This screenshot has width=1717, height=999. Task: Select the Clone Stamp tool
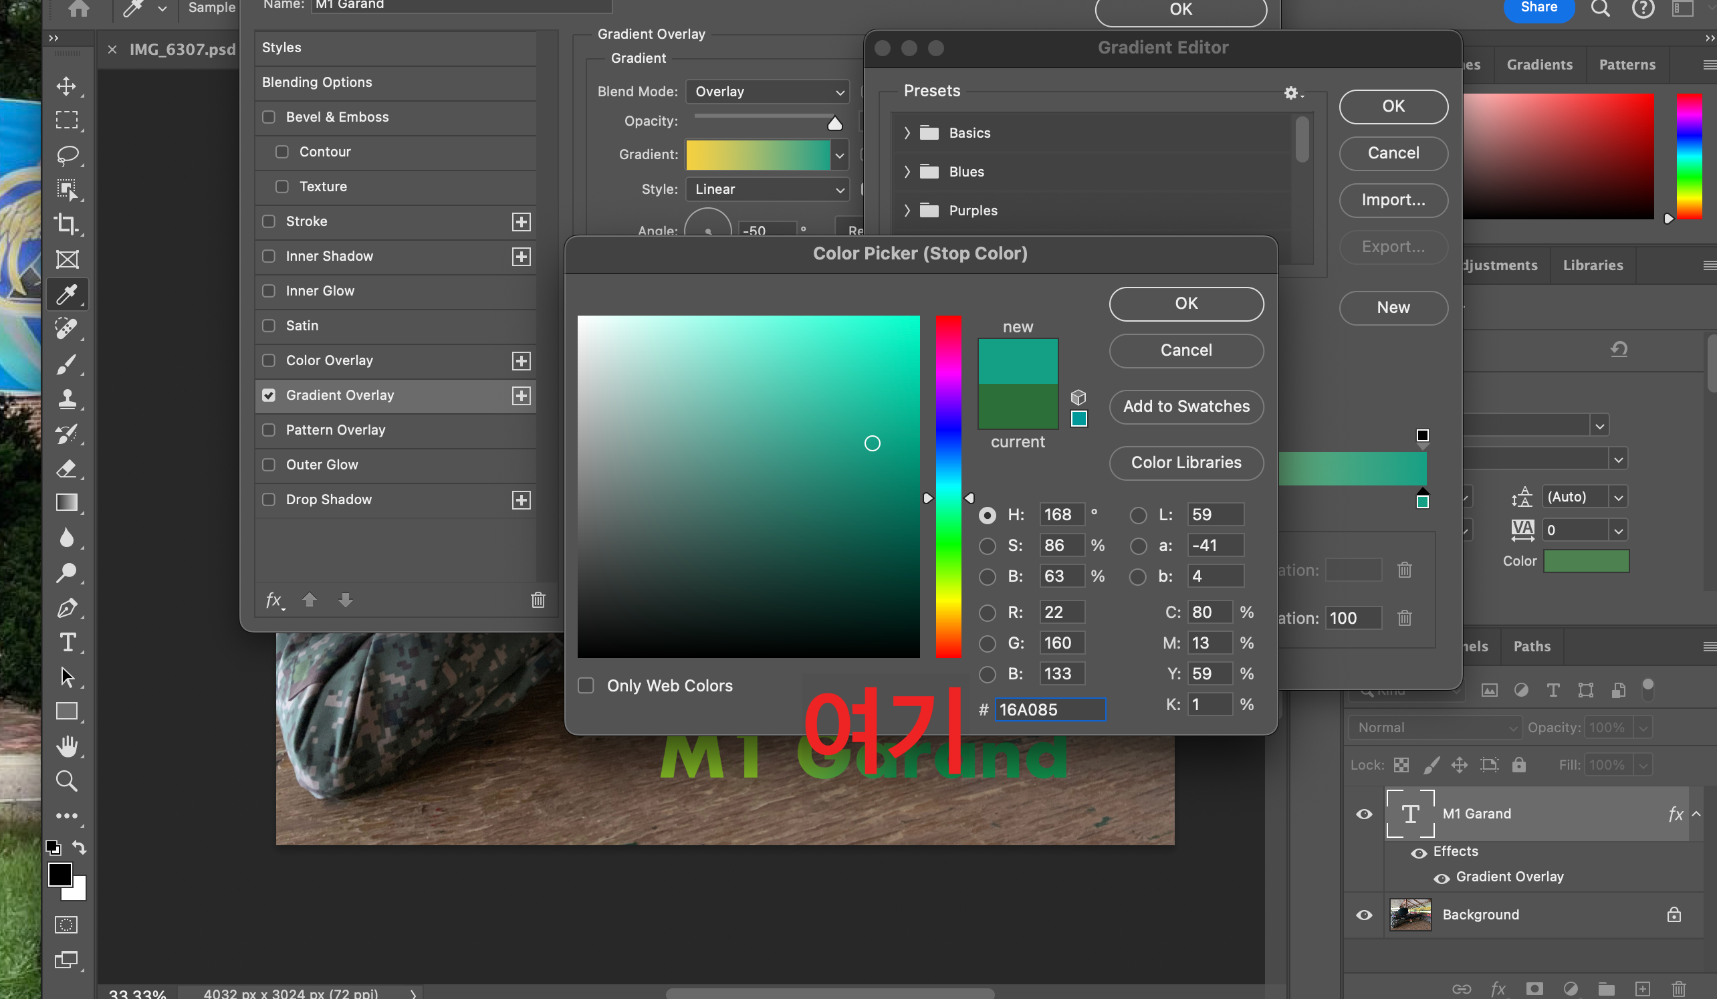click(x=66, y=399)
